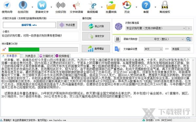Expand the dropdown arrow next to 录音转文字
This screenshot has height=122, width=196.
[x=51, y=7]
